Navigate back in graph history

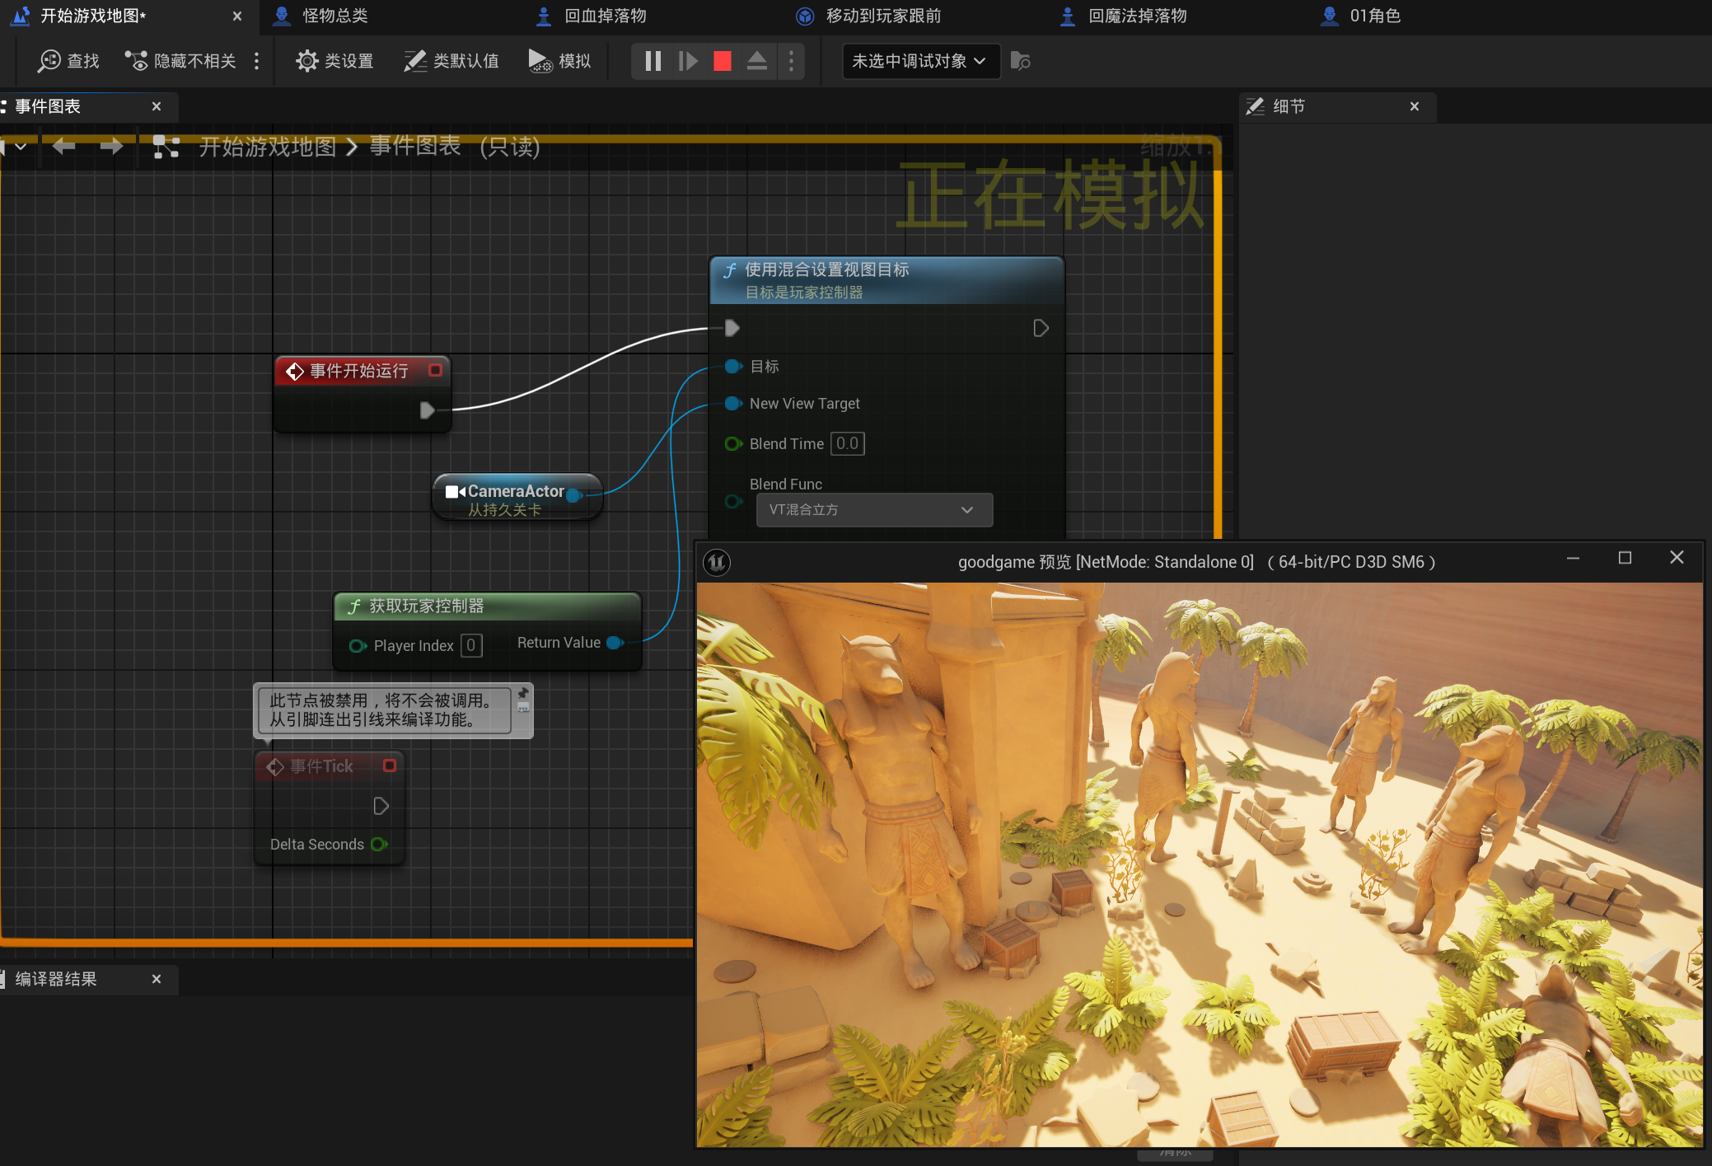coord(63,147)
